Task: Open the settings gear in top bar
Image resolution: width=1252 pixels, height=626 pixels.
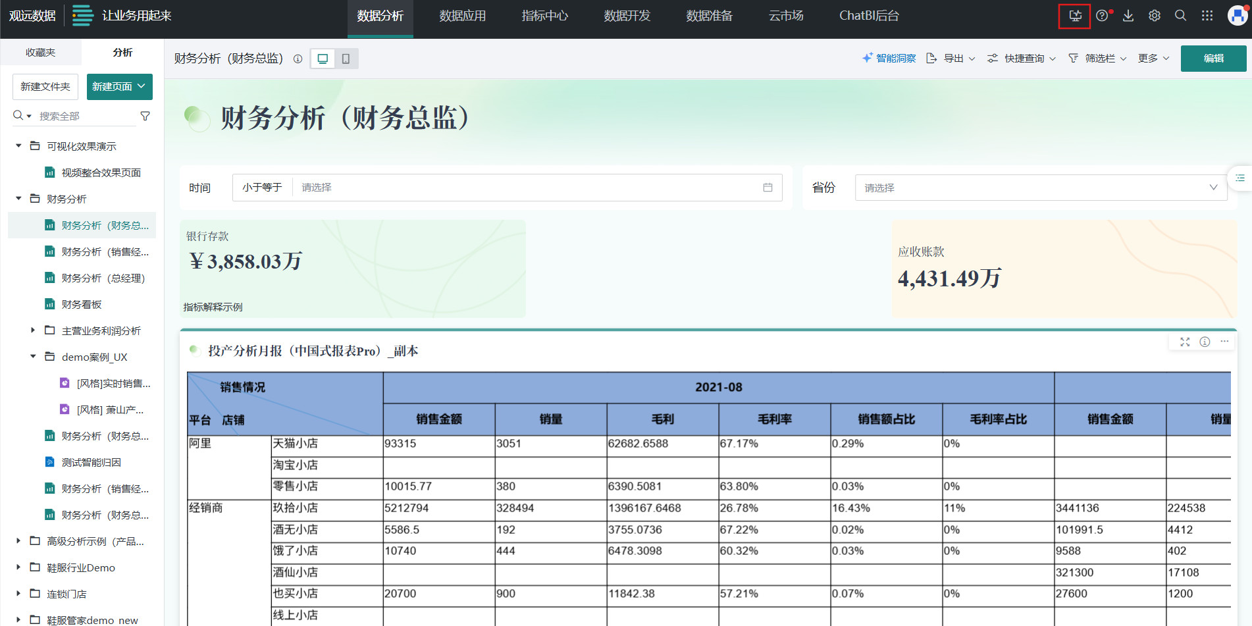Action: pyautogui.click(x=1154, y=15)
